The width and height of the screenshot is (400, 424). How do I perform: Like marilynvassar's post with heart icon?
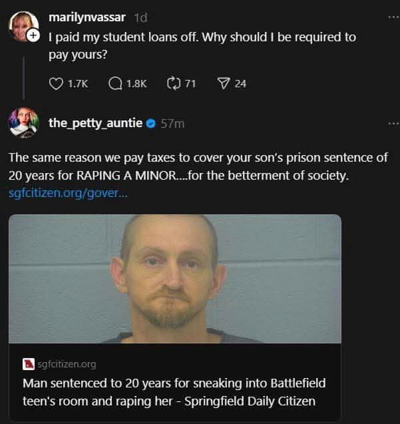click(56, 84)
